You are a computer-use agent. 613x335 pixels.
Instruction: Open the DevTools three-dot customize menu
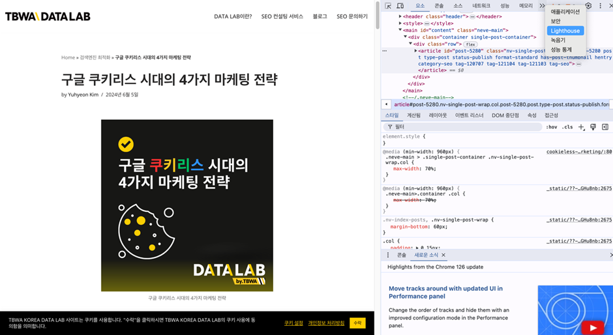601,5
